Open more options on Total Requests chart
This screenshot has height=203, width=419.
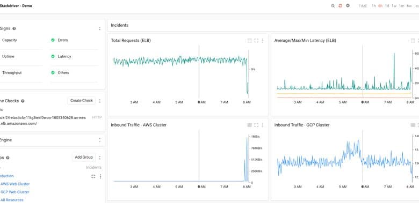click(x=262, y=41)
